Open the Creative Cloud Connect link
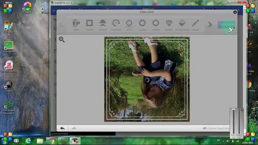258x145 pixels. (216, 128)
